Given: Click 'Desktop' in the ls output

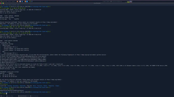Looking at the screenshot, I should click(x=10, y=86).
